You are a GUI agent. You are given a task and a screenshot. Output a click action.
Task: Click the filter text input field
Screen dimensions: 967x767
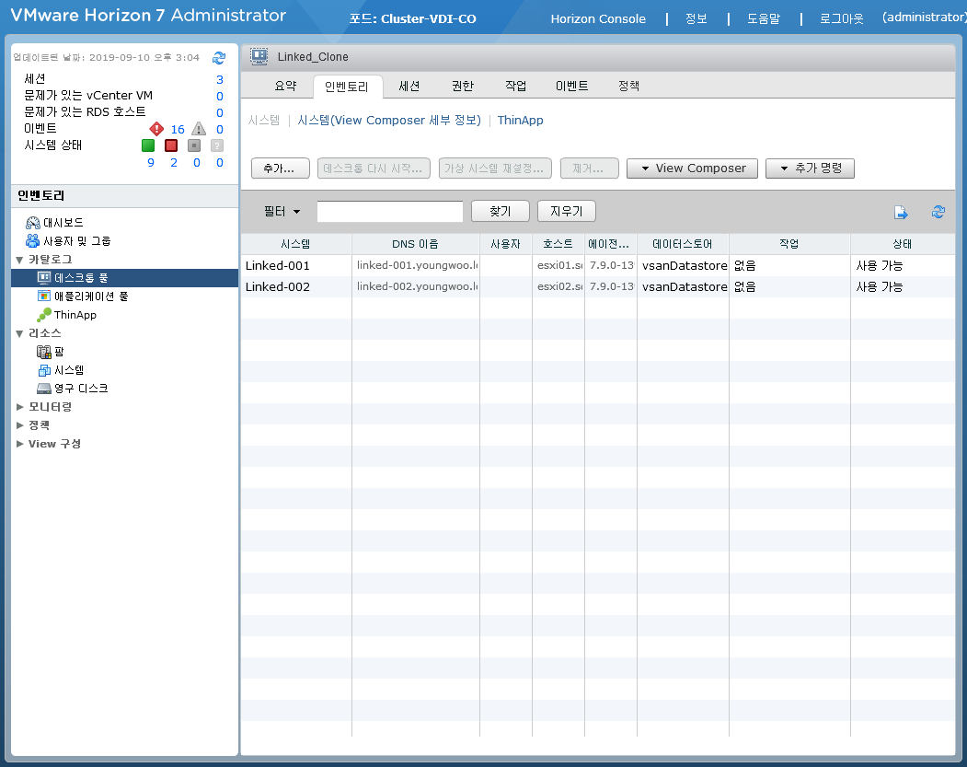click(390, 211)
